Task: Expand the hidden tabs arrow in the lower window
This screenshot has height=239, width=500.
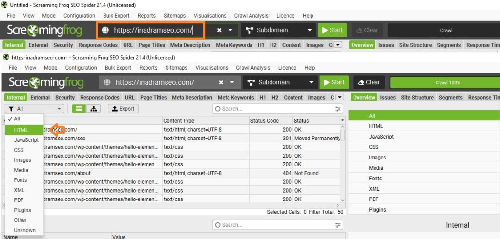Action: click(x=340, y=98)
